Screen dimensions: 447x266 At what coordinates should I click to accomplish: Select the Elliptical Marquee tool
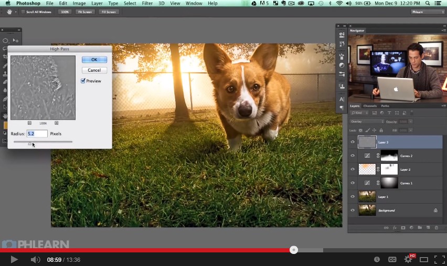pyautogui.click(x=5, y=41)
